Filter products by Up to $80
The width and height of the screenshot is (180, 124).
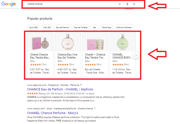(33, 27)
